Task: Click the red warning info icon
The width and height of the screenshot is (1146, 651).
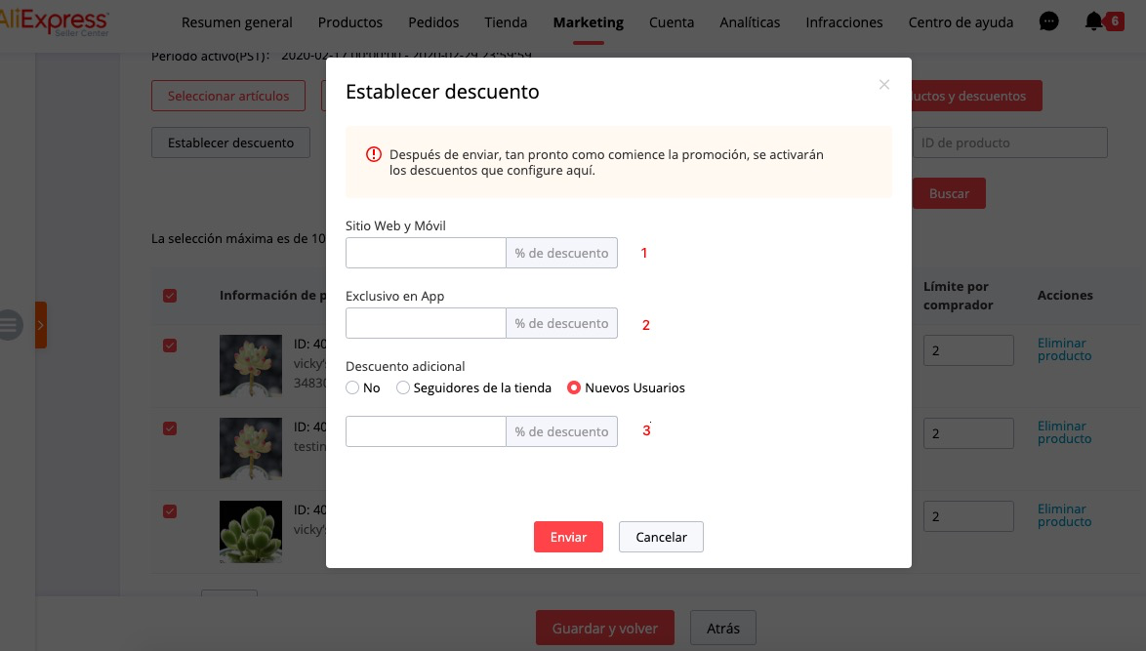Action: pyautogui.click(x=374, y=154)
